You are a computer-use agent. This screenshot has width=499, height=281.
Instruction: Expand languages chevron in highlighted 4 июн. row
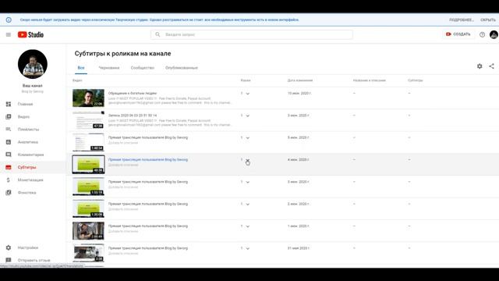[248, 160]
